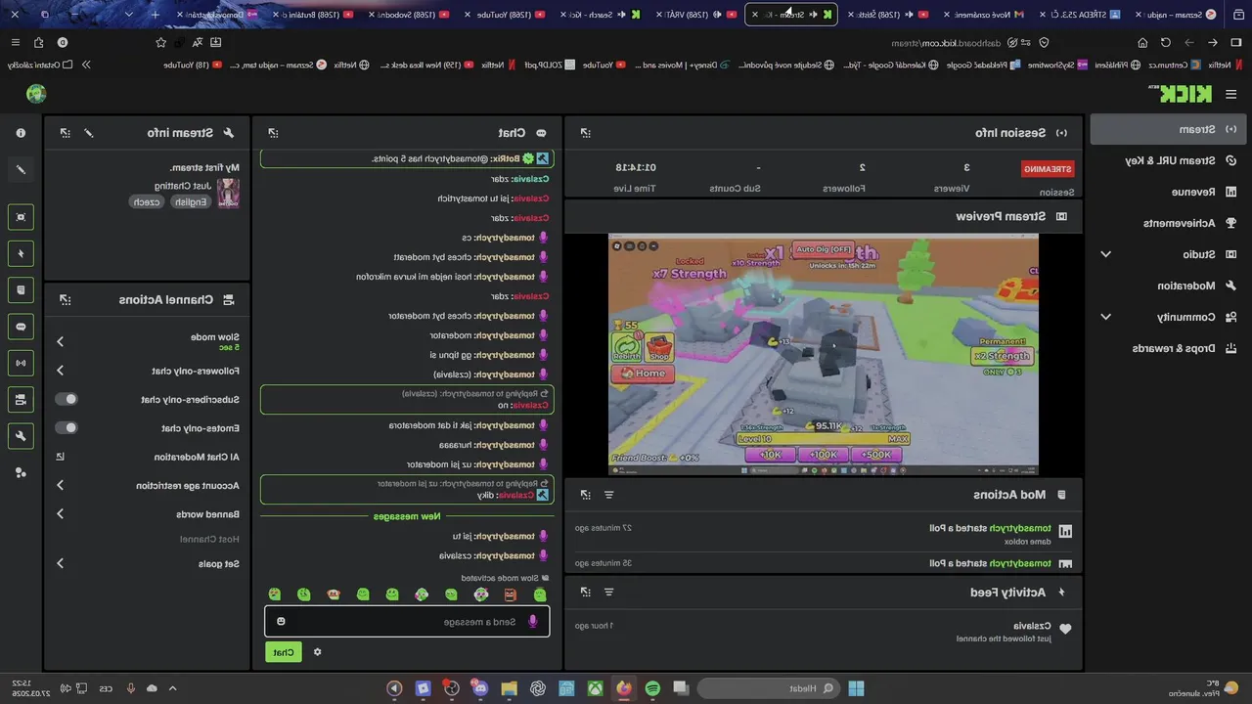Open the browser tab list dropdown
1252x704 pixels.
tap(130, 15)
